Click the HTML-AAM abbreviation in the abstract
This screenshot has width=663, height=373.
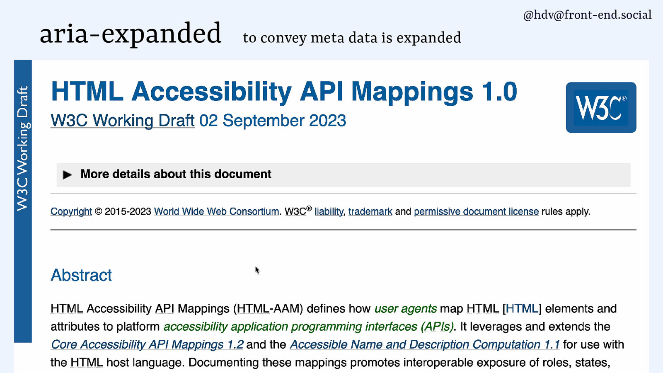click(x=268, y=309)
